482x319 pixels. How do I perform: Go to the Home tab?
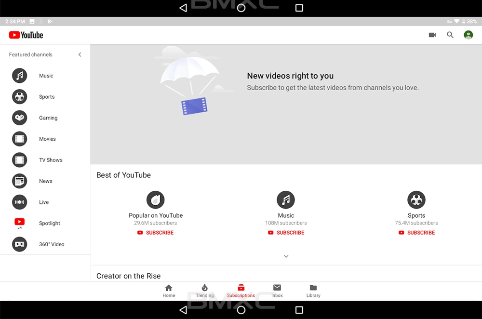click(169, 291)
